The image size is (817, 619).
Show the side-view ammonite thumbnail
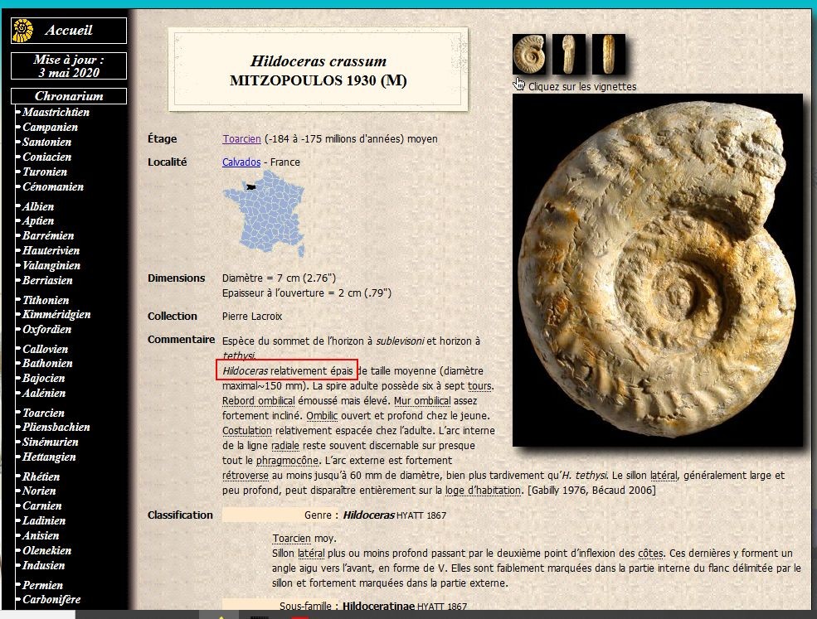pyautogui.click(x=529, y=54)
